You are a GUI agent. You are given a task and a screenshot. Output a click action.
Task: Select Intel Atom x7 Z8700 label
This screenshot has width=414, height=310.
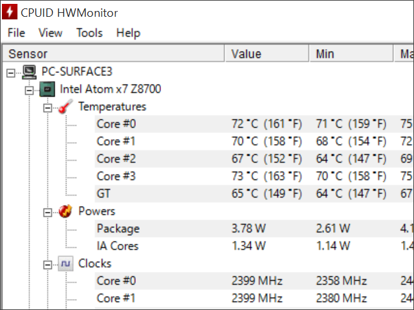pyautogui.click(x=111, y=89)
